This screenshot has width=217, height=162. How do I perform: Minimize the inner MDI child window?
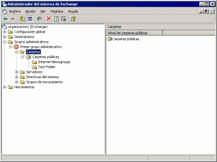[x=201, y=11]
